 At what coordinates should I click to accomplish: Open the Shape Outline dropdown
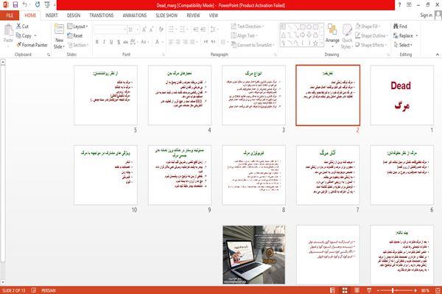pos(371,35)
